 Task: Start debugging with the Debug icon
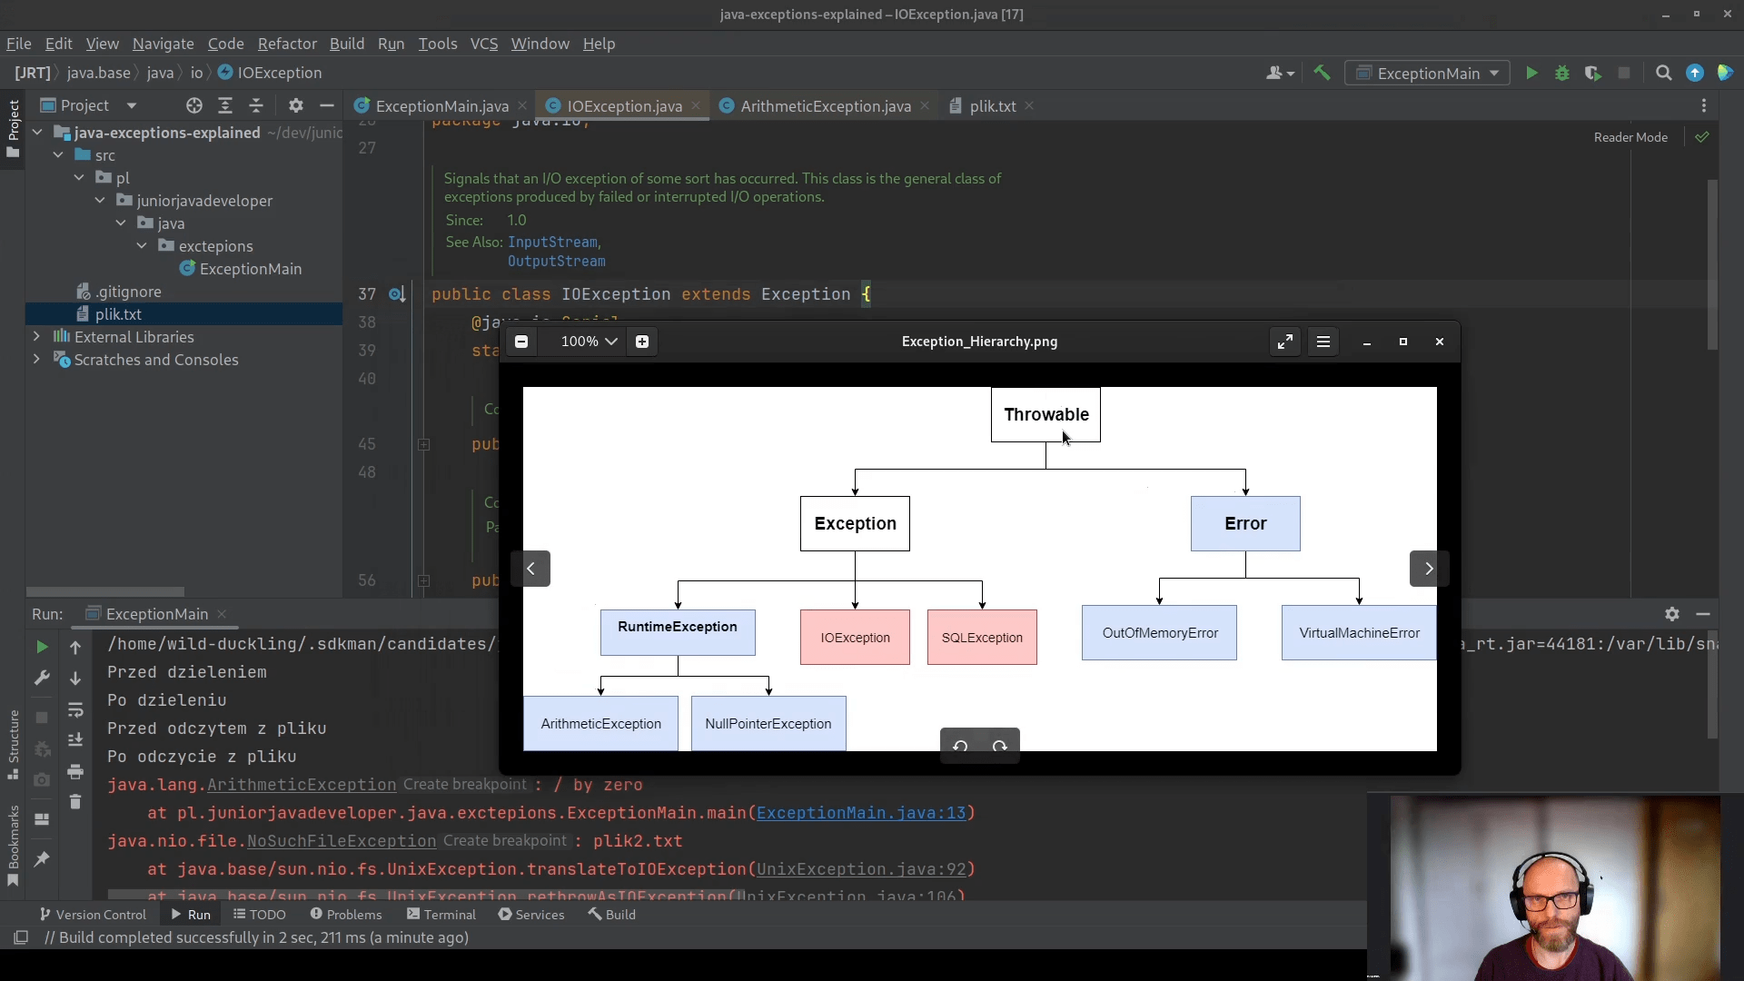coord(1563,74)
